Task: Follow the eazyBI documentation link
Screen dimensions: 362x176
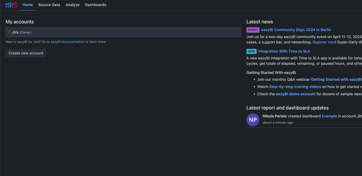Action: pos(67,42)
